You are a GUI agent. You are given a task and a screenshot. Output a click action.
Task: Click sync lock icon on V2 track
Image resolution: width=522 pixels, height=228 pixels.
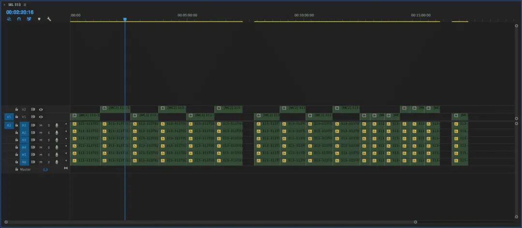pos(33,109)
